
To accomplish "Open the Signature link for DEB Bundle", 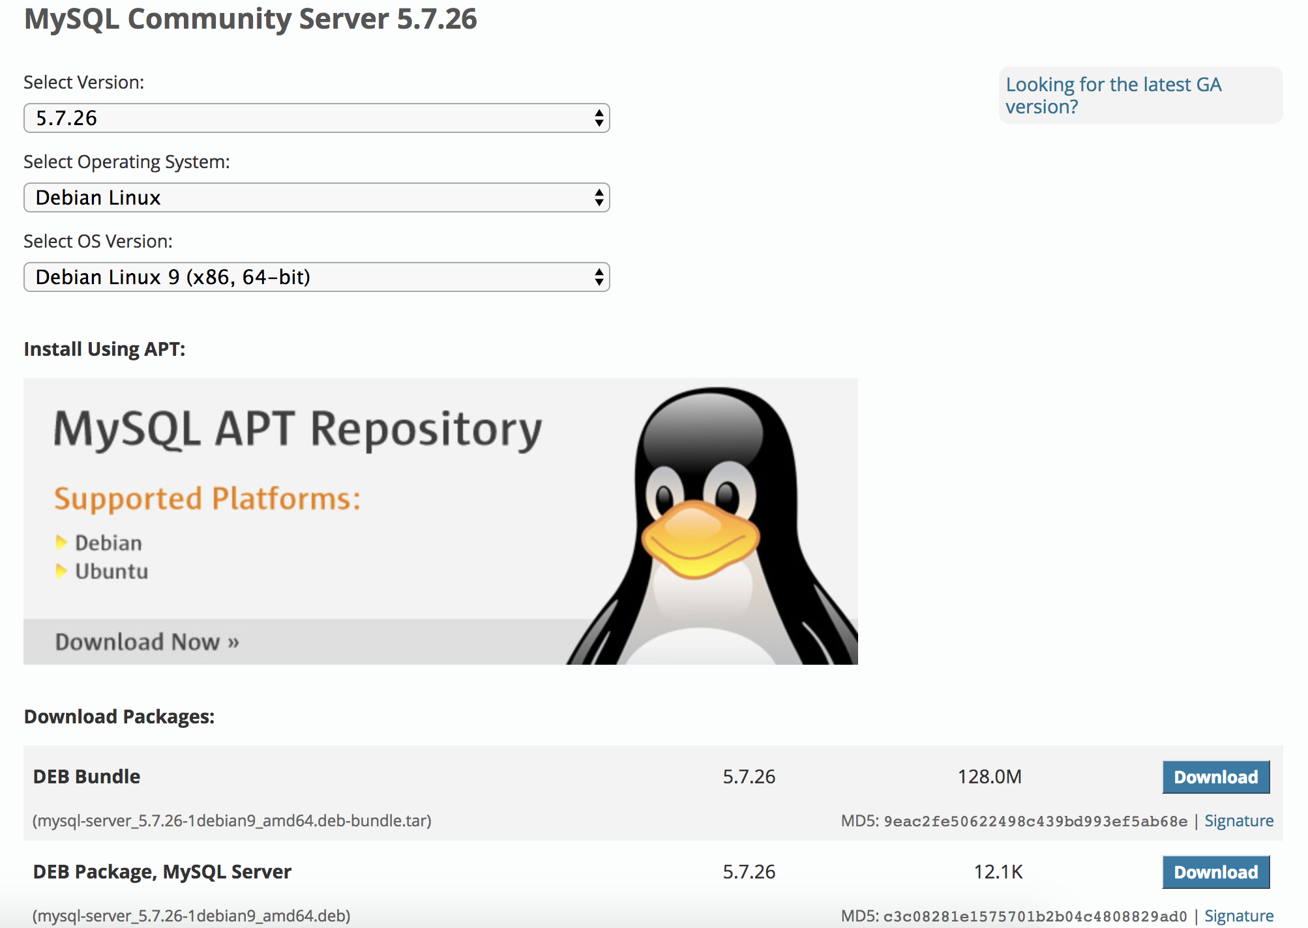I will [x=1238, y=820].
